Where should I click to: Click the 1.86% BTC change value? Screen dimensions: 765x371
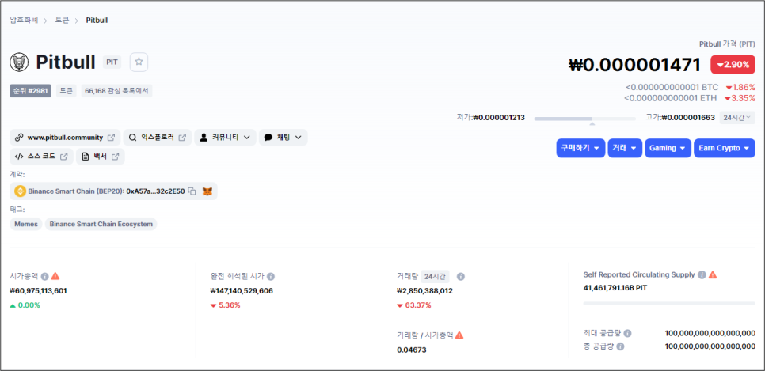pos(740,88)
